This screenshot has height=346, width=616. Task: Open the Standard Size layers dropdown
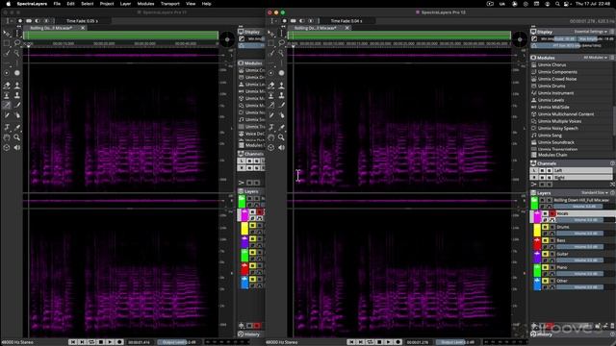(595, 193)
